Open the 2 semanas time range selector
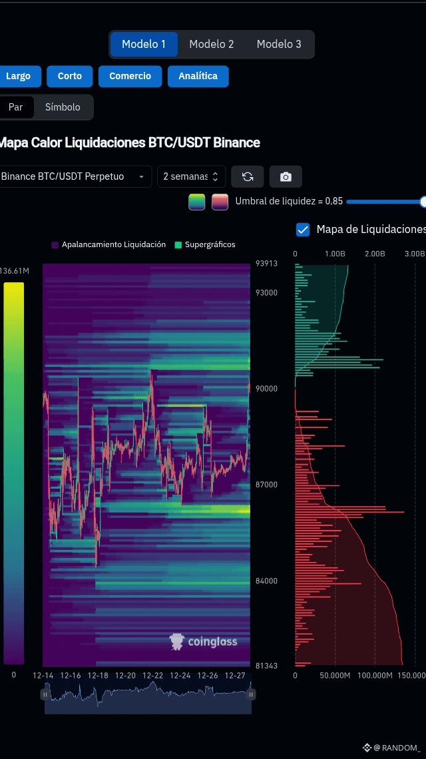The width and height of the screenshot is (426, 759). [x=191, y=176]
